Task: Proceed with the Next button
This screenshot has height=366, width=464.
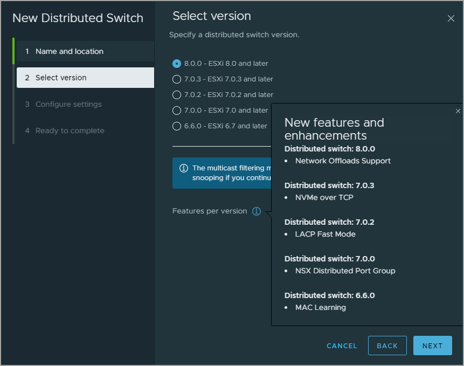Action: click(432, 346)
